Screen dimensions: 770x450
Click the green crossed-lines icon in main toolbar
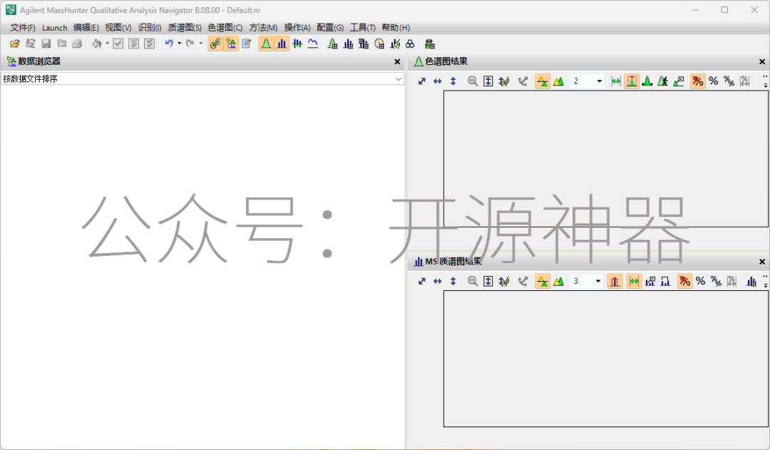point(297,44)
